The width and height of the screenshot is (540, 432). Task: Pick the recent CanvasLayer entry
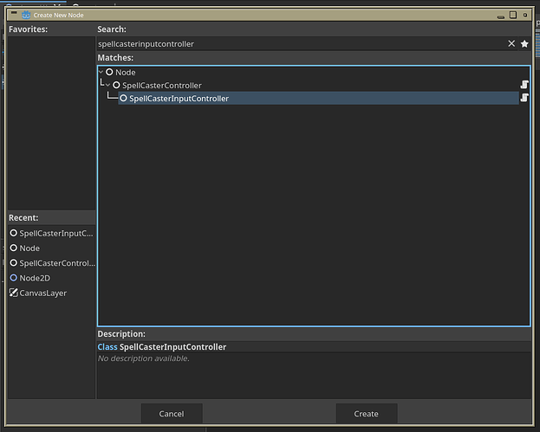[x=52, y=293]
